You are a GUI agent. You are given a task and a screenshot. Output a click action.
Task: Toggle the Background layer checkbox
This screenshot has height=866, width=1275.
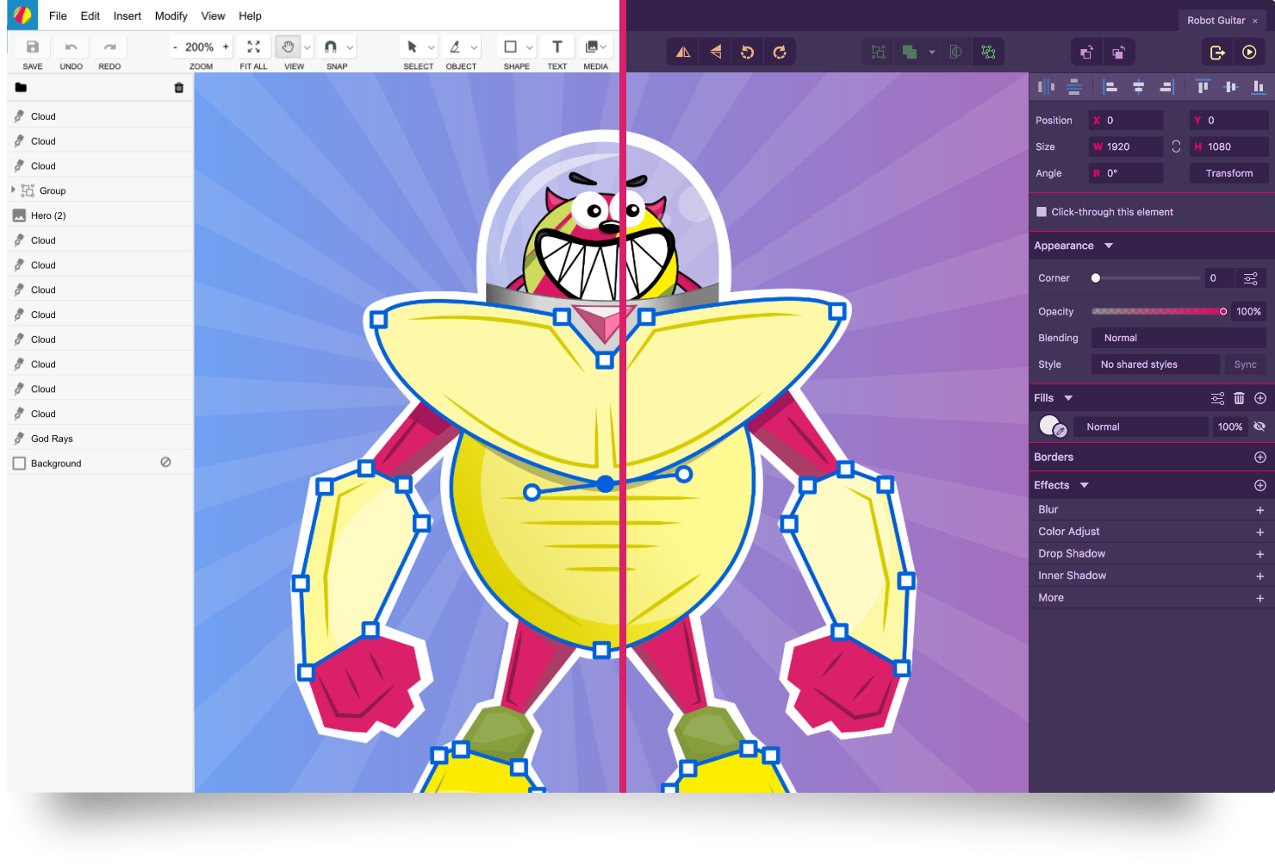coord(20,464)
